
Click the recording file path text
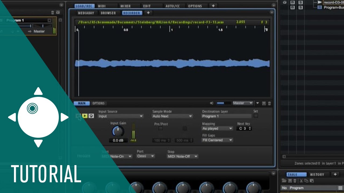tap(151, 22)
